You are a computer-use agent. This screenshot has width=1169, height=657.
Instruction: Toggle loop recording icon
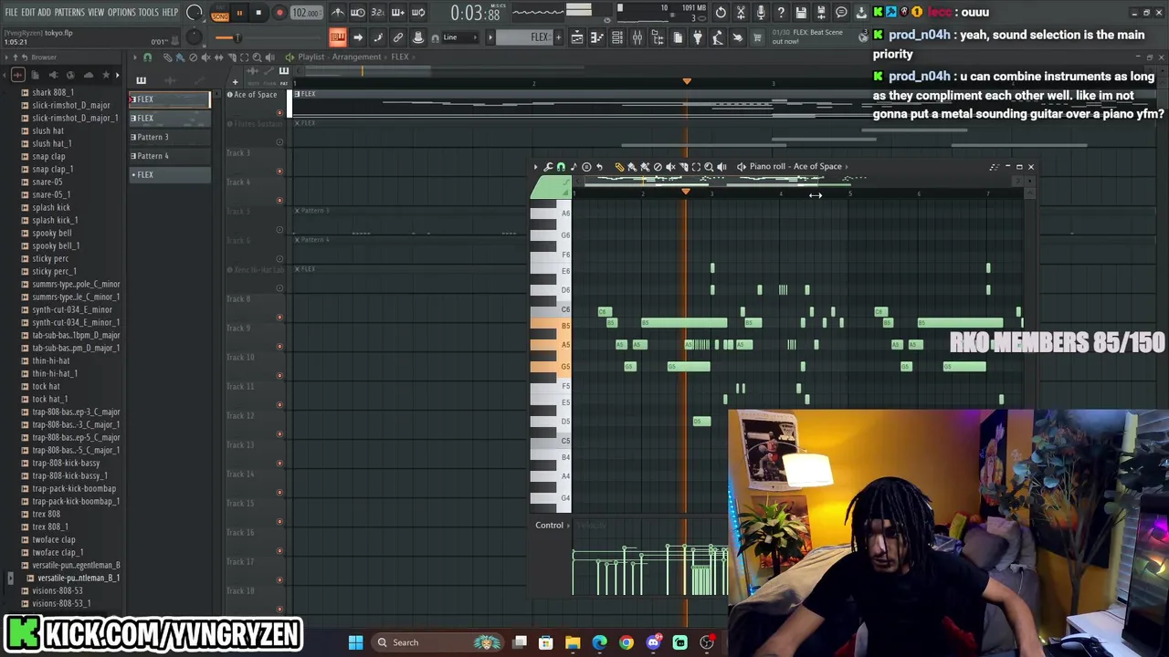tap(417, 13)
